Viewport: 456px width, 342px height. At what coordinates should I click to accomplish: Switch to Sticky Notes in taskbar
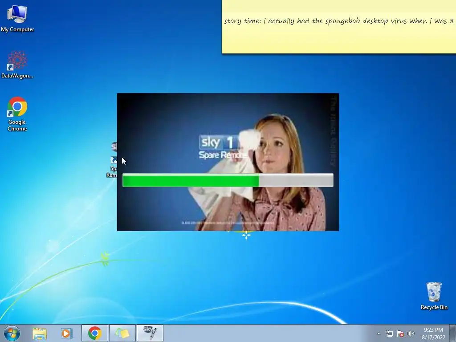click(122, 333)
